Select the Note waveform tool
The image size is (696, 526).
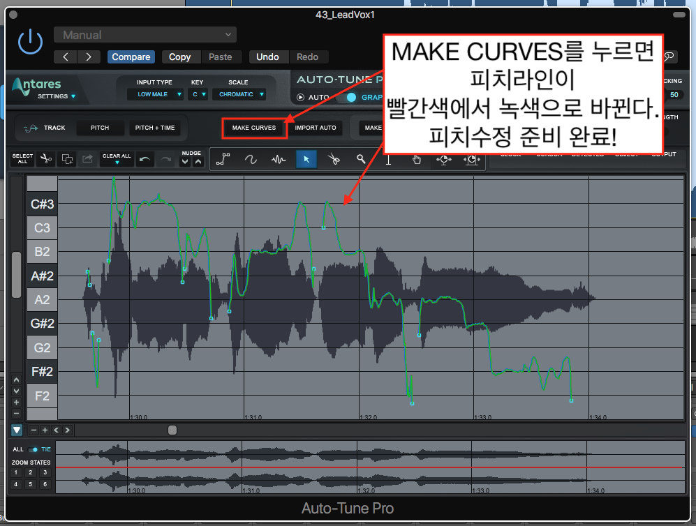click(279, 159)
